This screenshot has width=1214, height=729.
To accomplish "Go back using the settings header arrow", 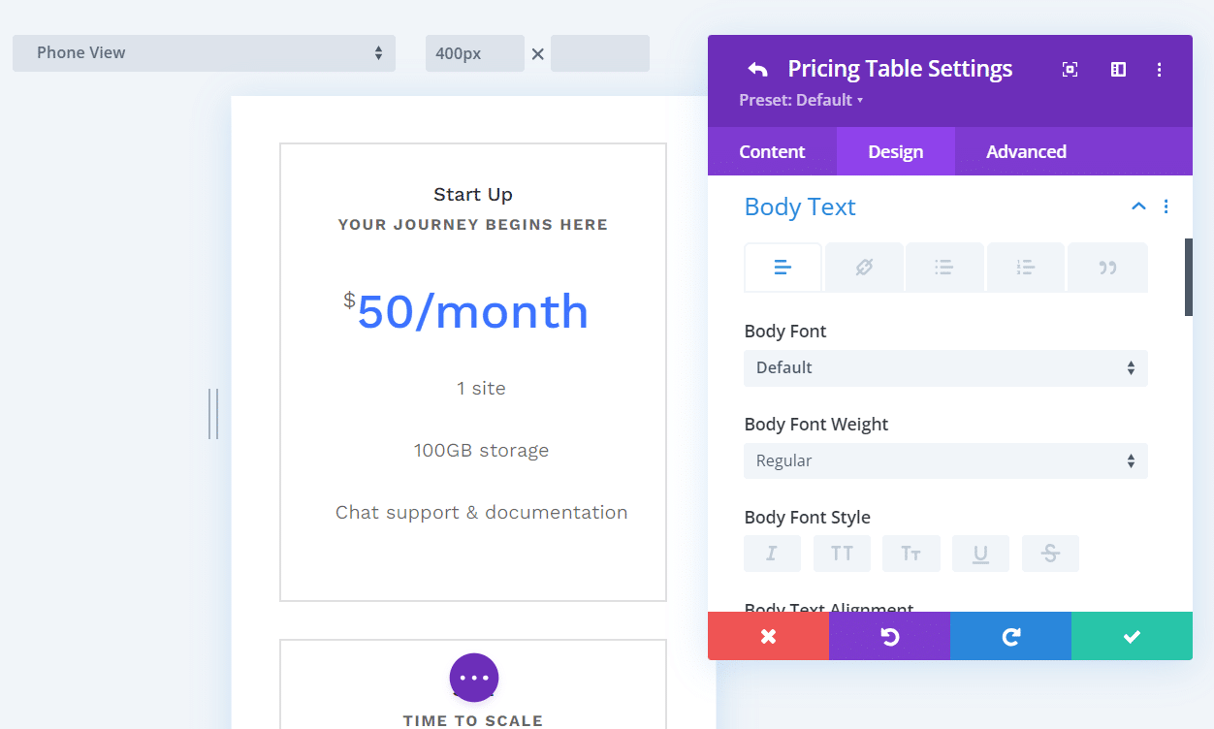I will click(x=757, y=69).
